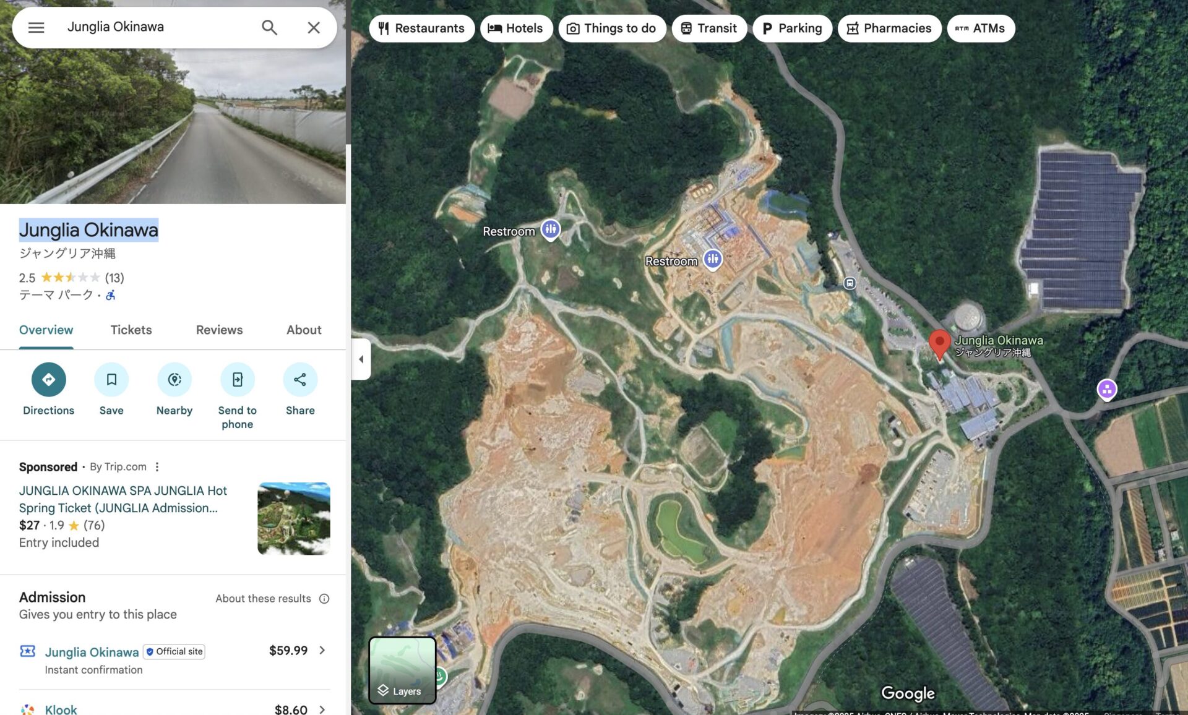This screenshot has width=1188, height=715.
Task: Click the left Restroom marker icon
Action: (551, 229)
